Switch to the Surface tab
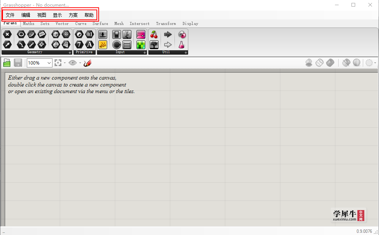The width and height of the screenshot is (379, 235). pyautogui.click(x=100, y=24)
